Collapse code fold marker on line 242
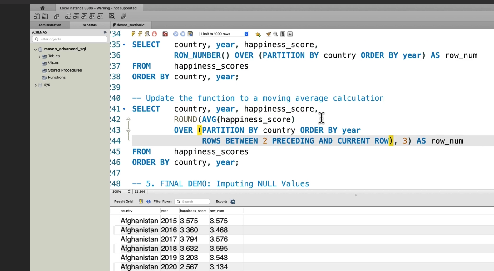This screenshot has width=494, height=271. click(128, 120)
